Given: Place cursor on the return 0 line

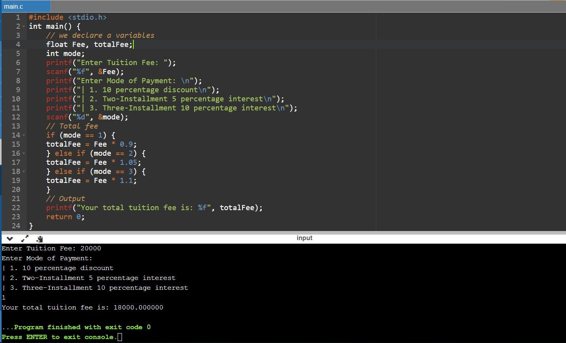Looking at the screenshot, I should coord(65,217).
